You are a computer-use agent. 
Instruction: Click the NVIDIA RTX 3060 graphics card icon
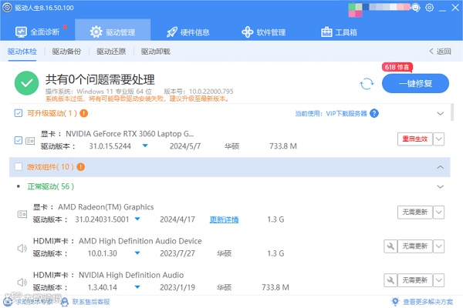point(30,141)
